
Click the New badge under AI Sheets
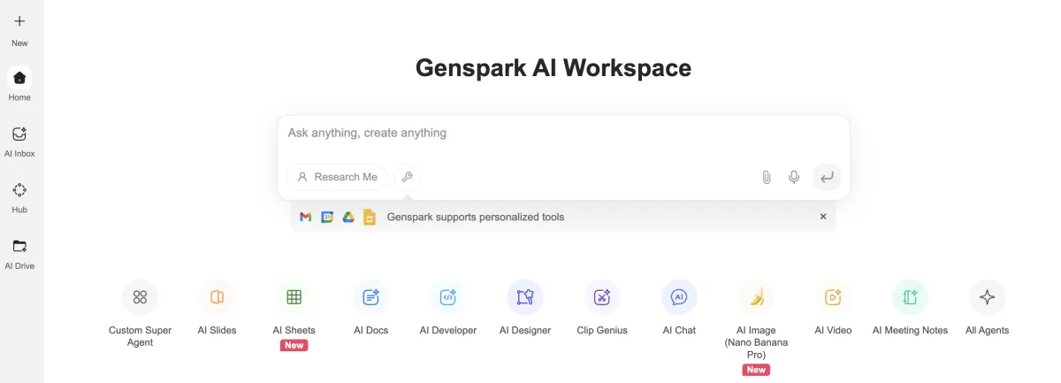tap(294, 346)
